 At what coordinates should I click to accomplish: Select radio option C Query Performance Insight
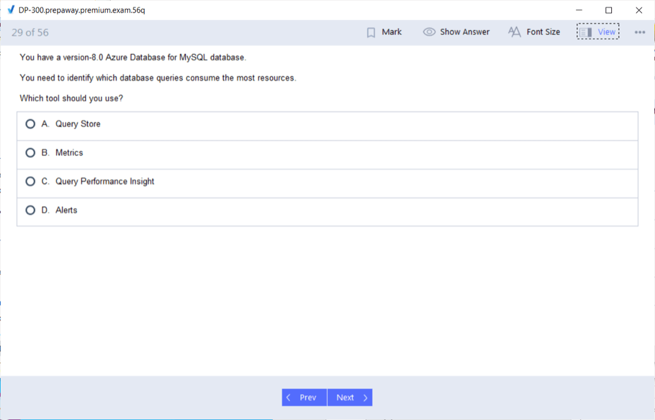pos(30,181)
